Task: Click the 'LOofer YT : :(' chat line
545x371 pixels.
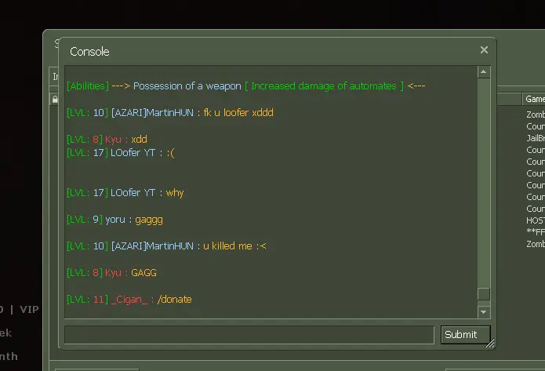Action: tap(120, 153)
